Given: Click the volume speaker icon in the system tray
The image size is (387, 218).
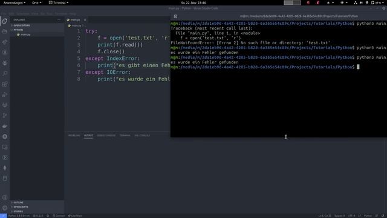Looking at the screenshot, I should pos(361,2).
